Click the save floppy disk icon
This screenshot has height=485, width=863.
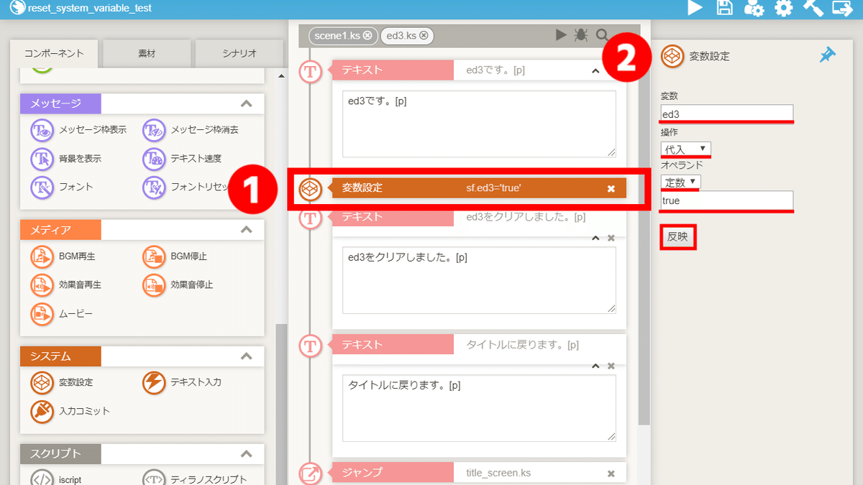(x=725, y=8)
